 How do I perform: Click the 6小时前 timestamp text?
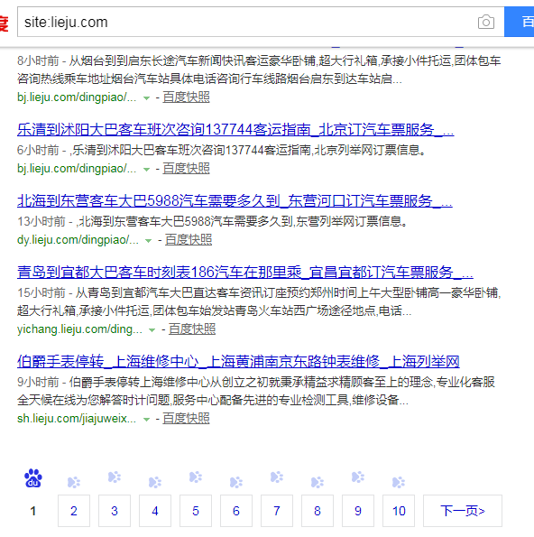[x=38, y=151]
